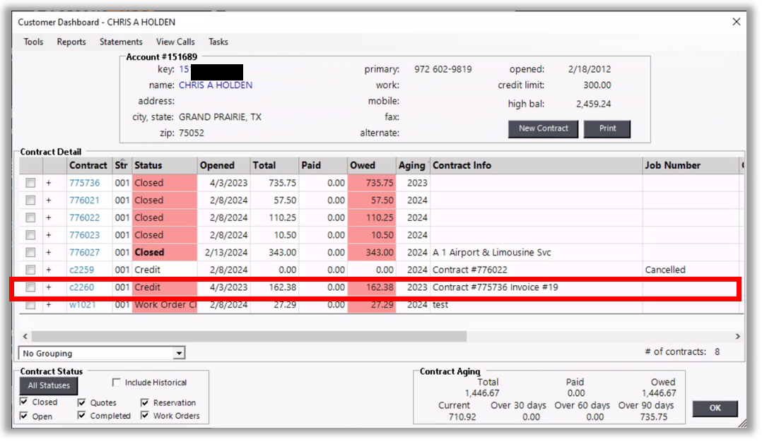The width and height of the screenshot is (762, 444).
Task: Uncheck the Work Orders status filter
Action: coord(145,416)
